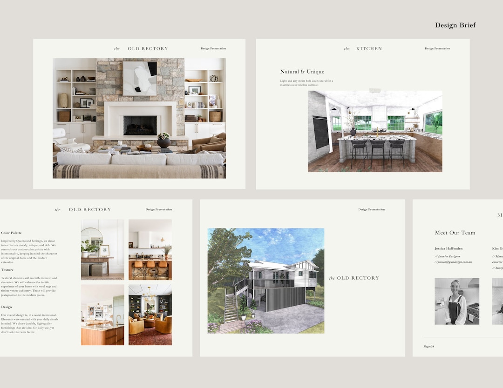Click the Design Brief title

click(x=455, y=25)
